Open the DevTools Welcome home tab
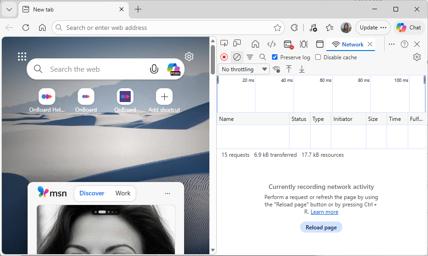The width and height of the screenshot is (428, 256). click(x=255, y=44)
